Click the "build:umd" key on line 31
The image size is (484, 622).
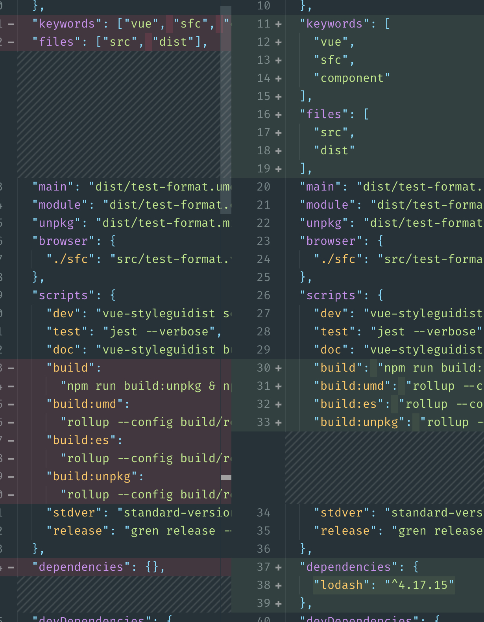click(352, 386)
